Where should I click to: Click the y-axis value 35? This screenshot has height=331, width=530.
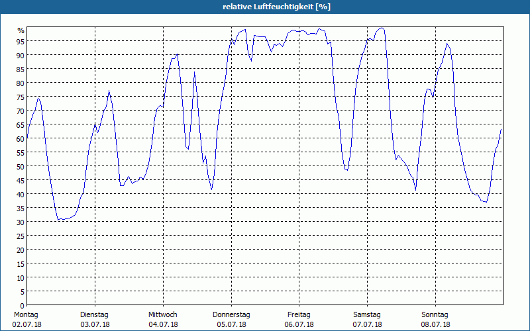point(21,209)
